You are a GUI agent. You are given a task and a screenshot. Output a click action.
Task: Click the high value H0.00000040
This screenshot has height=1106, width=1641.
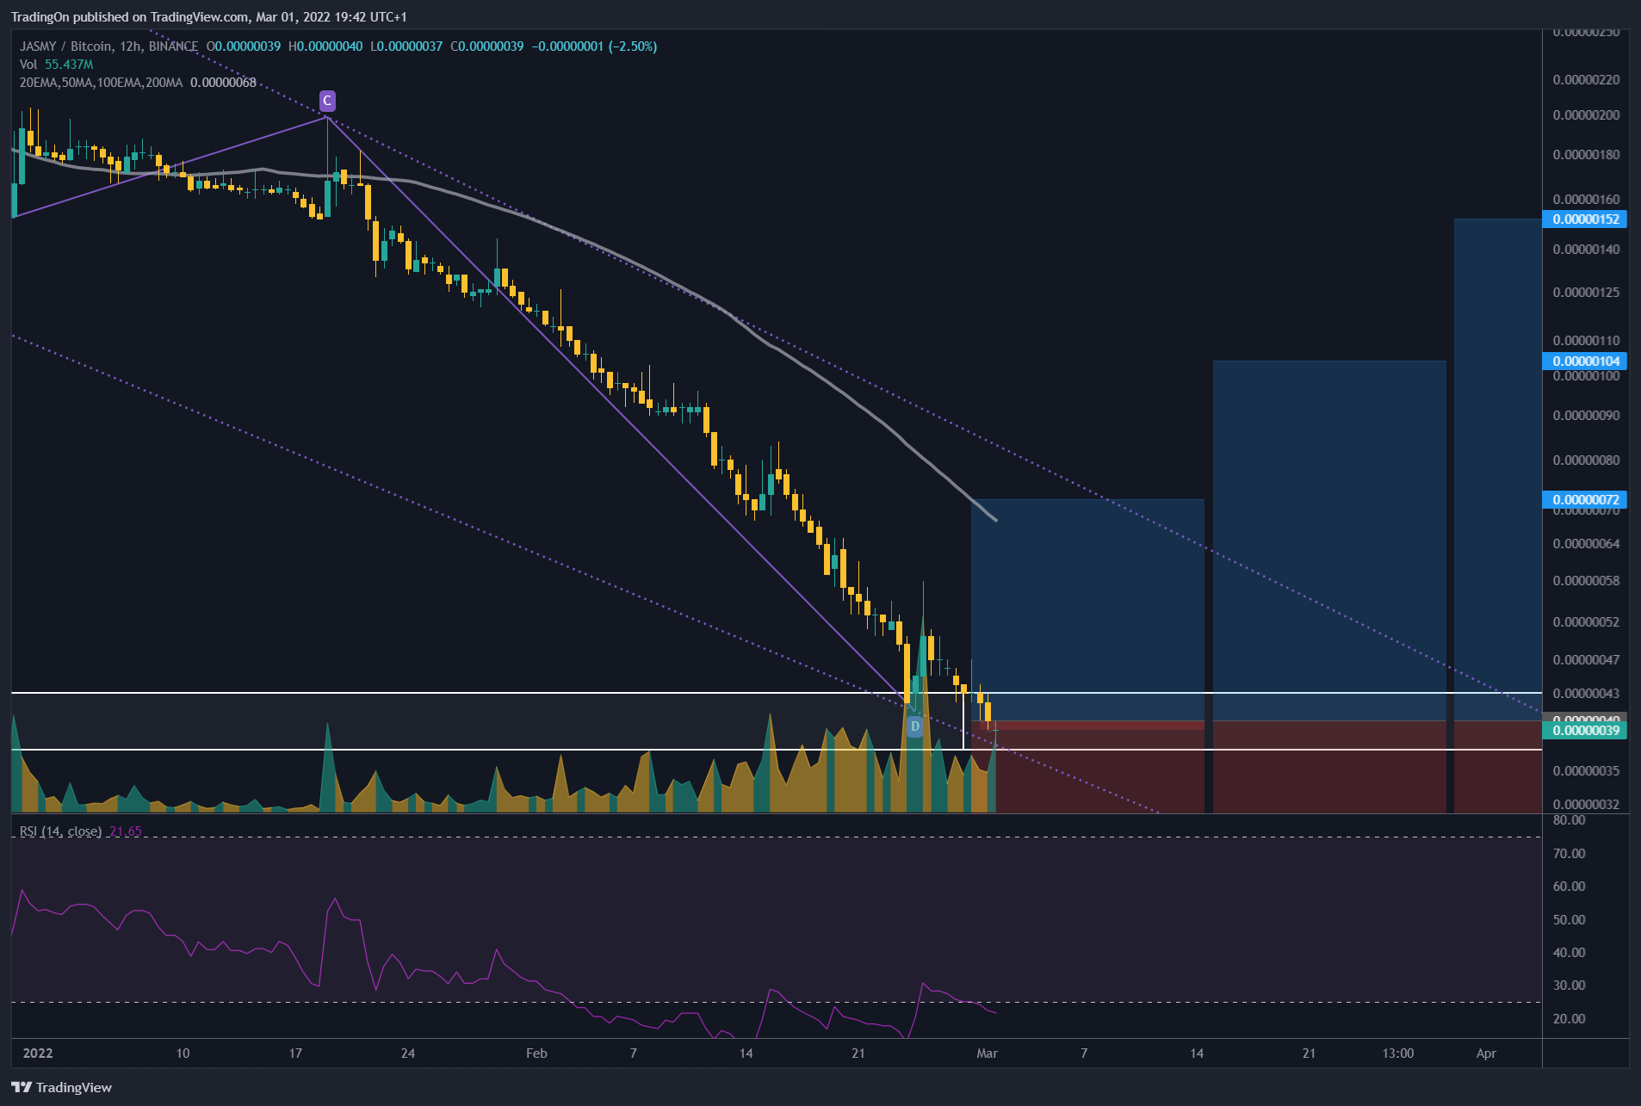(x=325, y=46)
